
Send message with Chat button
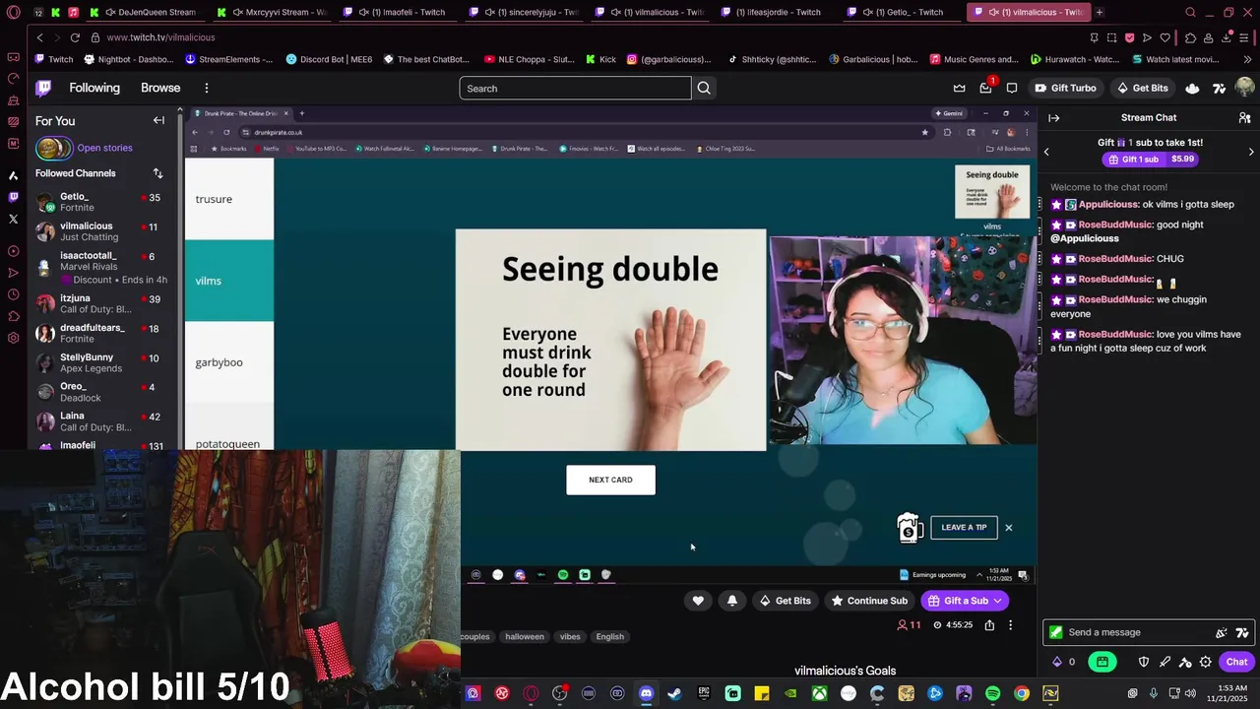1236,662
